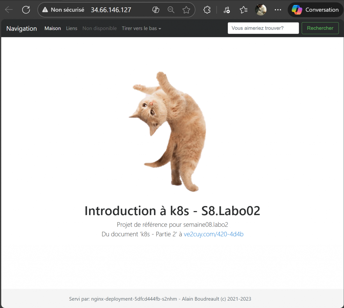Click the media music note icon

pyautogui.click(x=226, y=10)
